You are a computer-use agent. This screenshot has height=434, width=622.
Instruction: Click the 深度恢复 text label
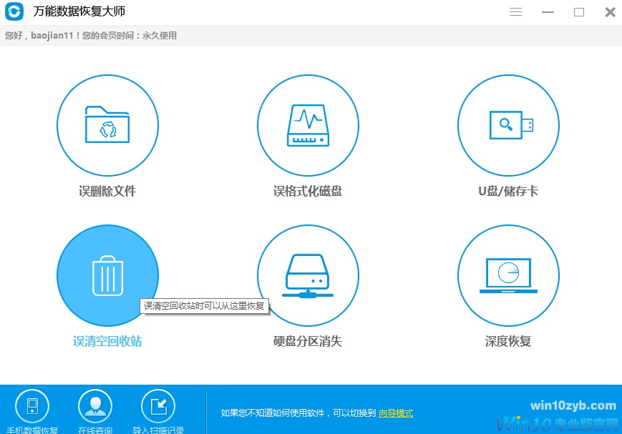(x=508, y=342)
